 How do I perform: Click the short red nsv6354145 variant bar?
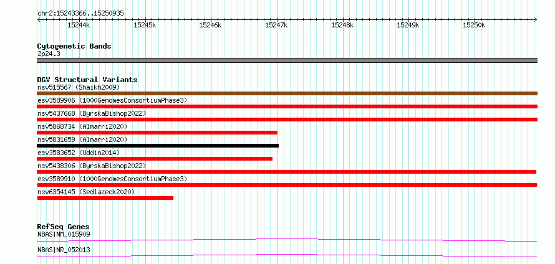(105, 198)
